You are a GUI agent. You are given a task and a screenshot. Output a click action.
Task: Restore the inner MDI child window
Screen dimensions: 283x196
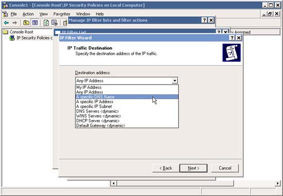coord(270,14)
